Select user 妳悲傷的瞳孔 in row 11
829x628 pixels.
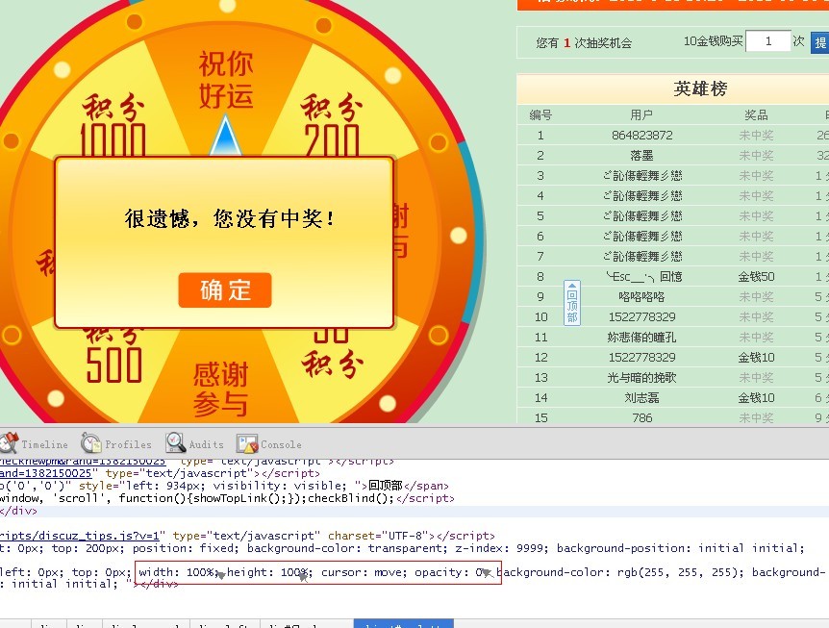(x=641, y=337)
